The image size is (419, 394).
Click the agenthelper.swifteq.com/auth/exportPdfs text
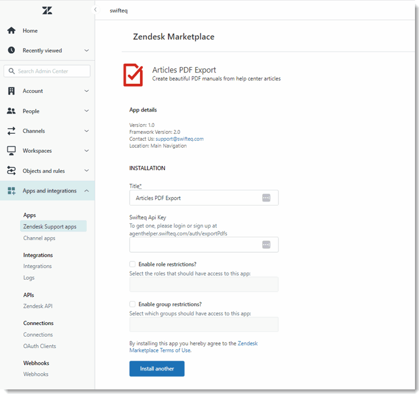(x=179, y=234)
